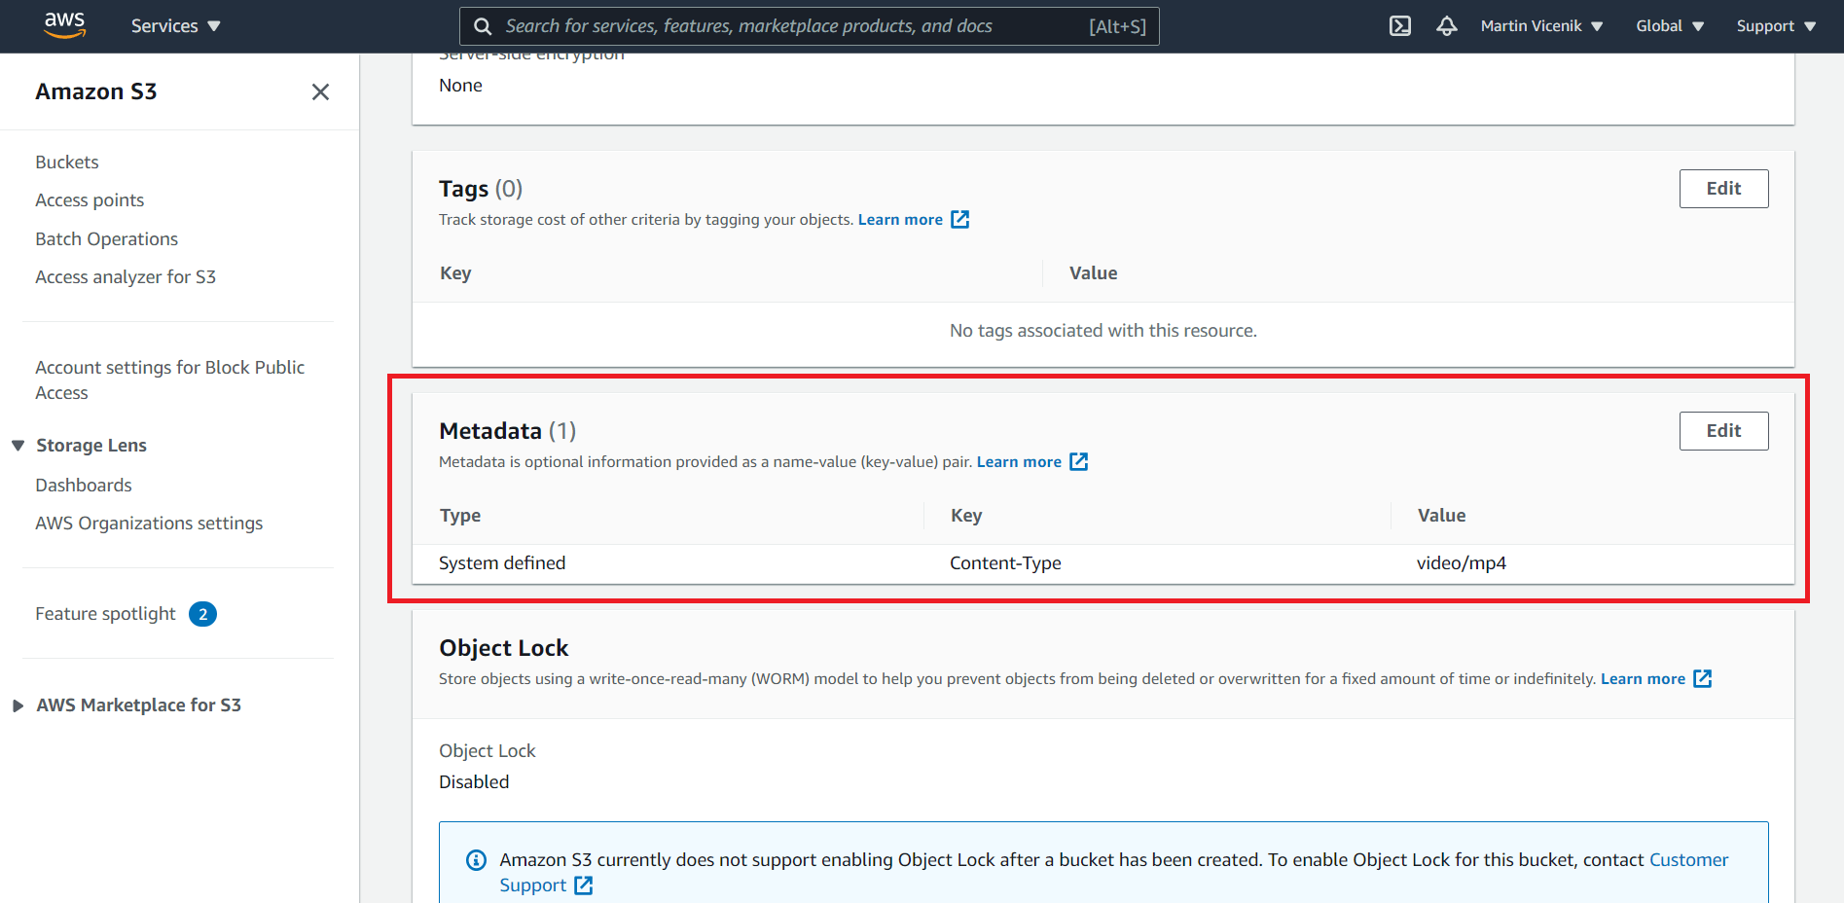
Task: Open Storage Lens Dashboards
Action: pyautogui.click(x=84, y=485)
